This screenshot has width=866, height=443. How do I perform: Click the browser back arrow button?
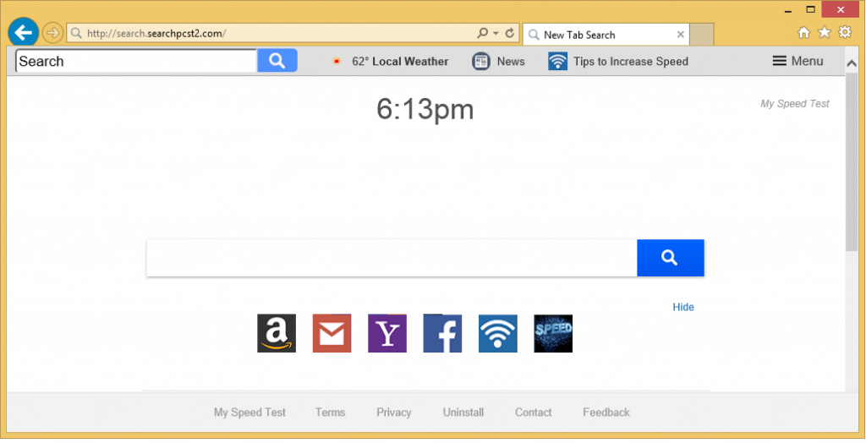coord(23,33)
